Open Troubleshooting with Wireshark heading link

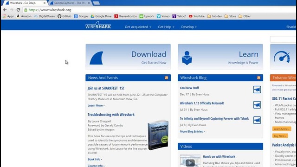tap(111, 115)
